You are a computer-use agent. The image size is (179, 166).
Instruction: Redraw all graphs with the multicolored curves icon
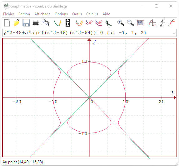click(x=79, y=23)
